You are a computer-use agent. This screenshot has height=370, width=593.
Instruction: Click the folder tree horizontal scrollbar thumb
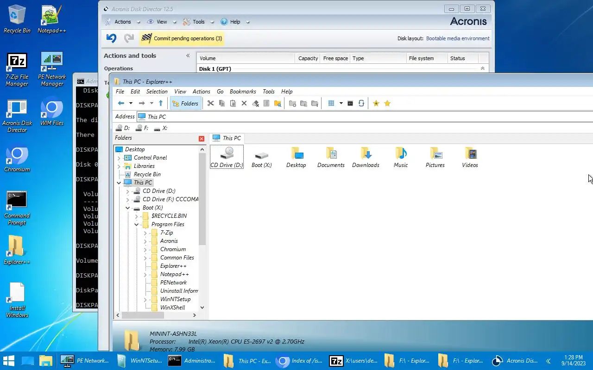(143, 315)
